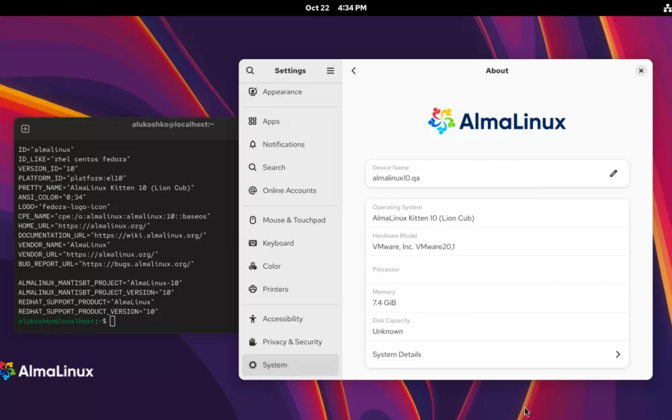Click the terminal title alukoshko@localhost
The height and width of the screenshot is (420, 672).
pyautogui.click(x=173, y=124)
